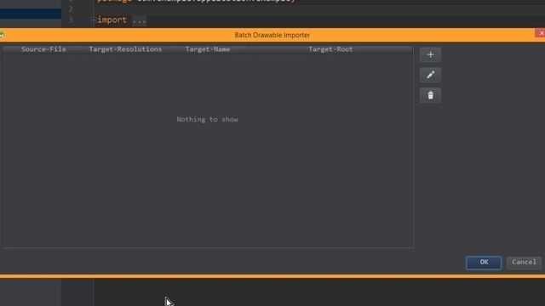This screenshot has height=306, width=545.
Task: Select the Target-Resolutions column header
Action: pos(125,49)
